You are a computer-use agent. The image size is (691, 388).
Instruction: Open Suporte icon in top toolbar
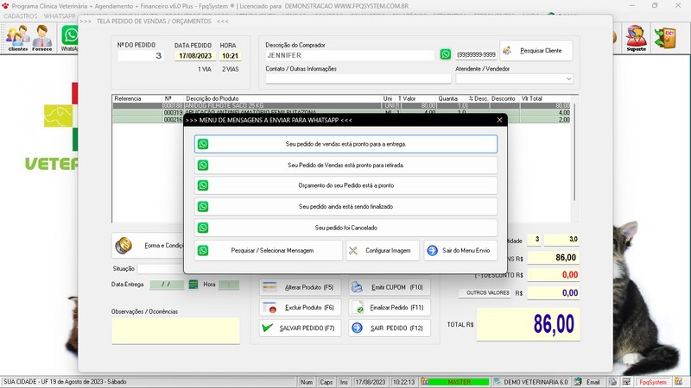(636, 37)
